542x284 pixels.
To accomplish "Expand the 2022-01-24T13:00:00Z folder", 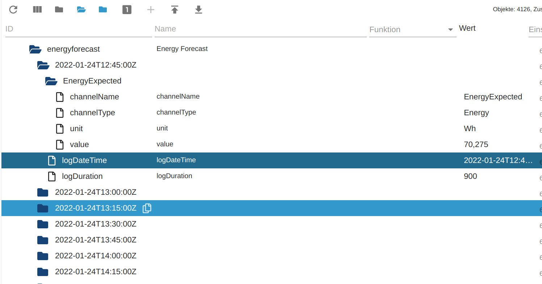I will coord(43,192).
